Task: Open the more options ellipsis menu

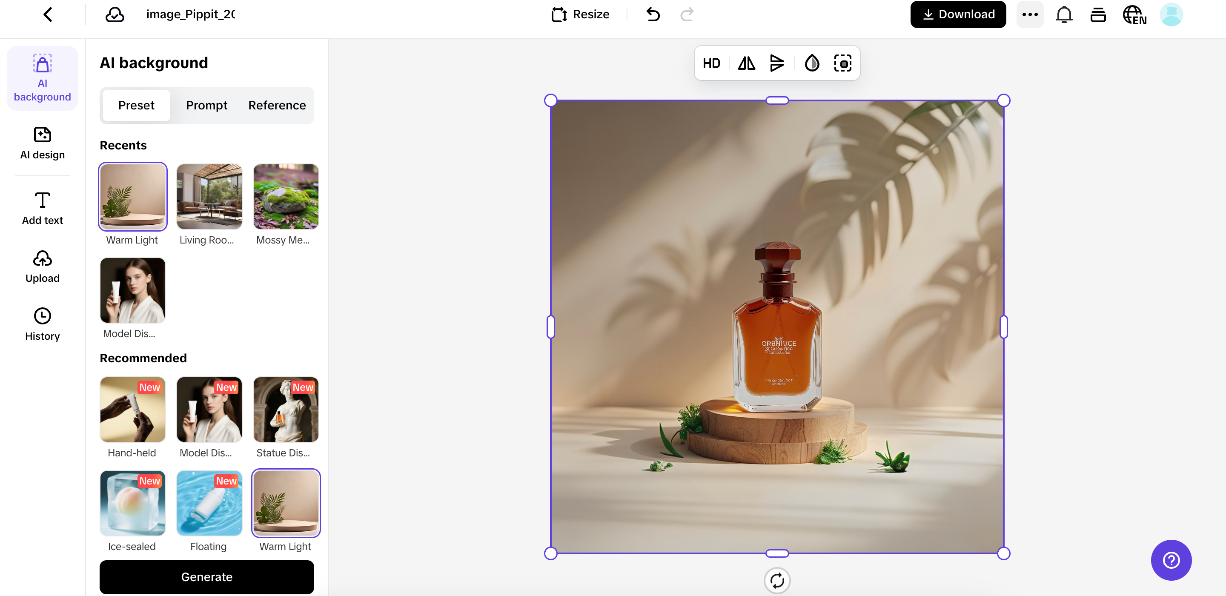Action: pyautogui.click(x=1030, y=14)
